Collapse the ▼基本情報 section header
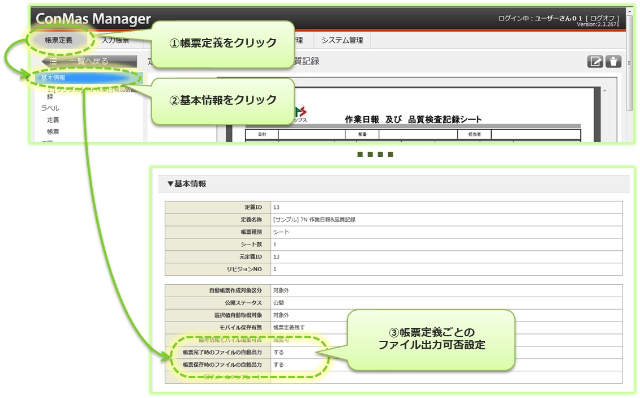This screenshot has height=398, width=640. pos(187,183)
